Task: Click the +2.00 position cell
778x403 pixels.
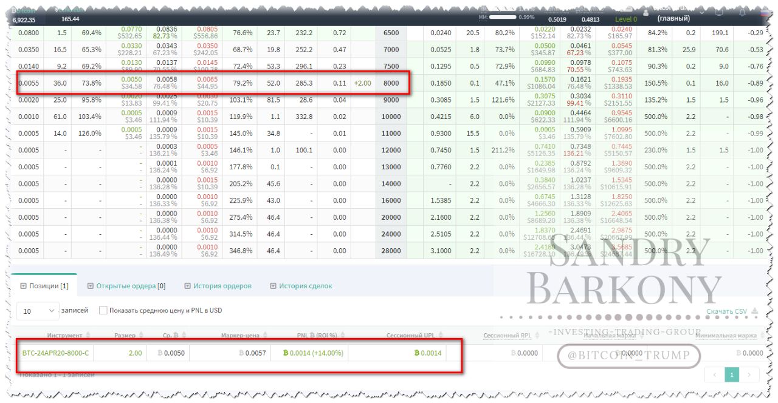Action: [363, 83]
